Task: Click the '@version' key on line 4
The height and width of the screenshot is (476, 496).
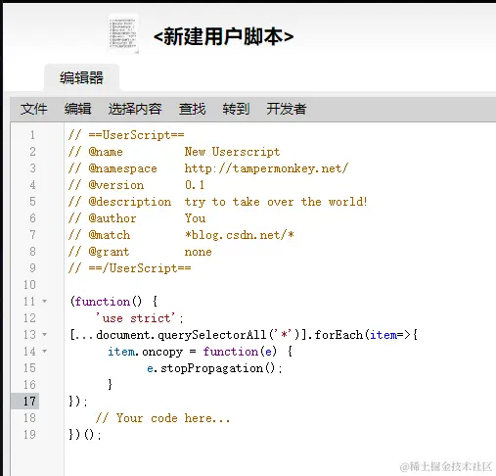Action: tap(116, 185)
